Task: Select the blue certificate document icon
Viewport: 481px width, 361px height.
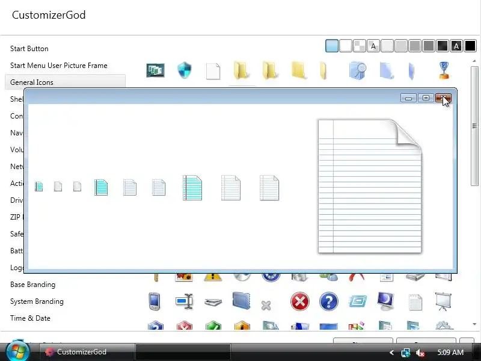Action: coord(357,70)
